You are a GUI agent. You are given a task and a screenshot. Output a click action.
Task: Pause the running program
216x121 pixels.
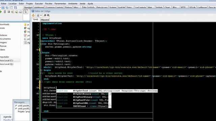coord(5,12)
